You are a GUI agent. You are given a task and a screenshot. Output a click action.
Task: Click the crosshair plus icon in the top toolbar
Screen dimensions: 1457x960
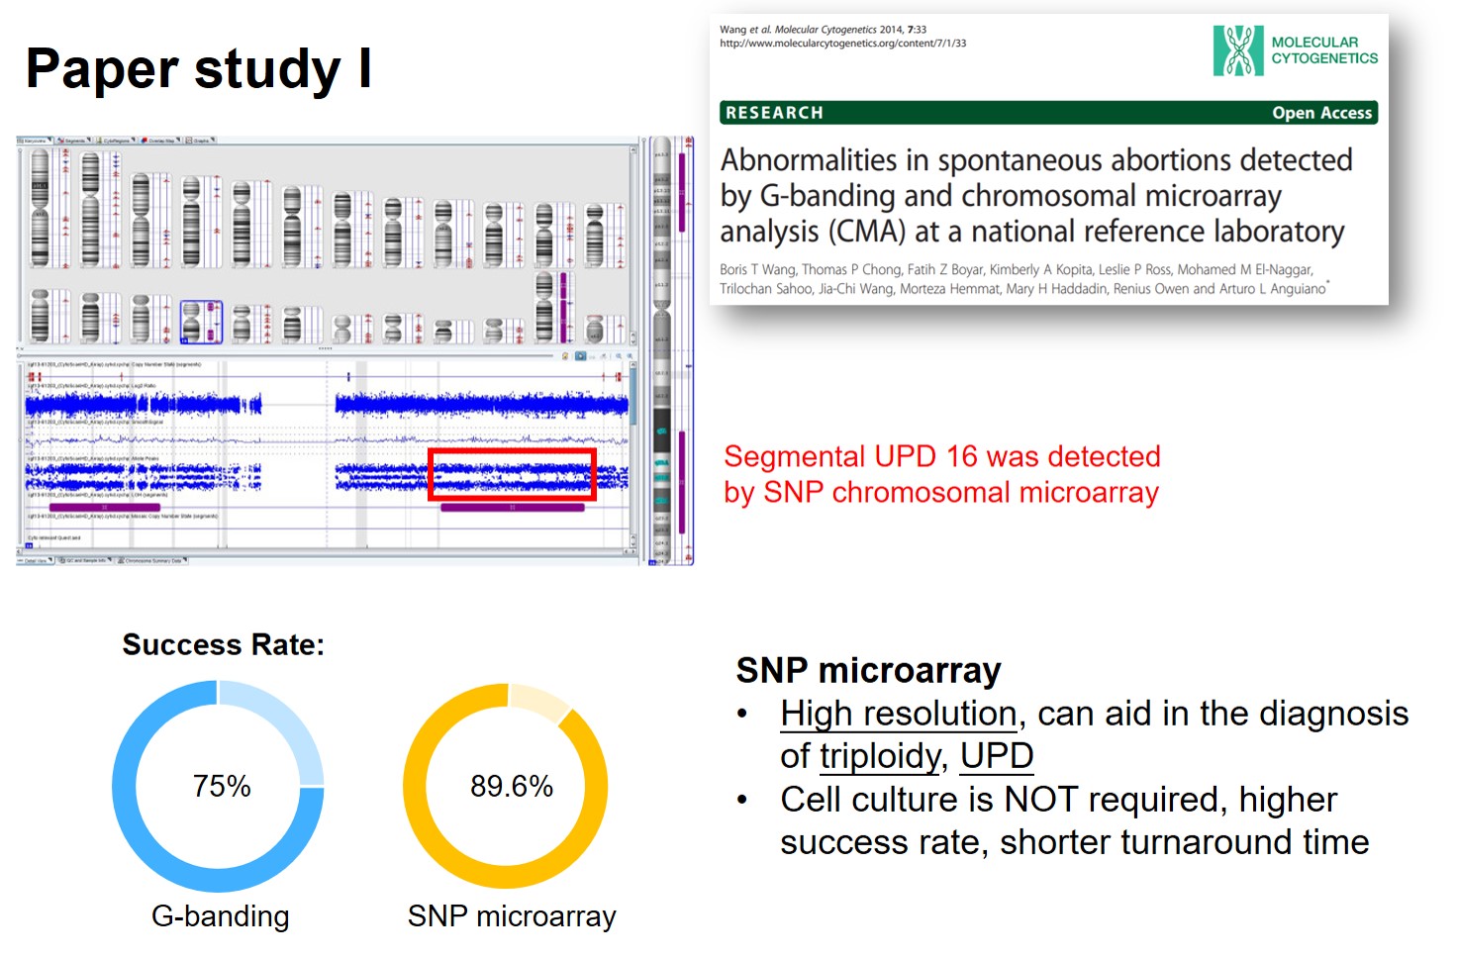click(x=188, y=140)
